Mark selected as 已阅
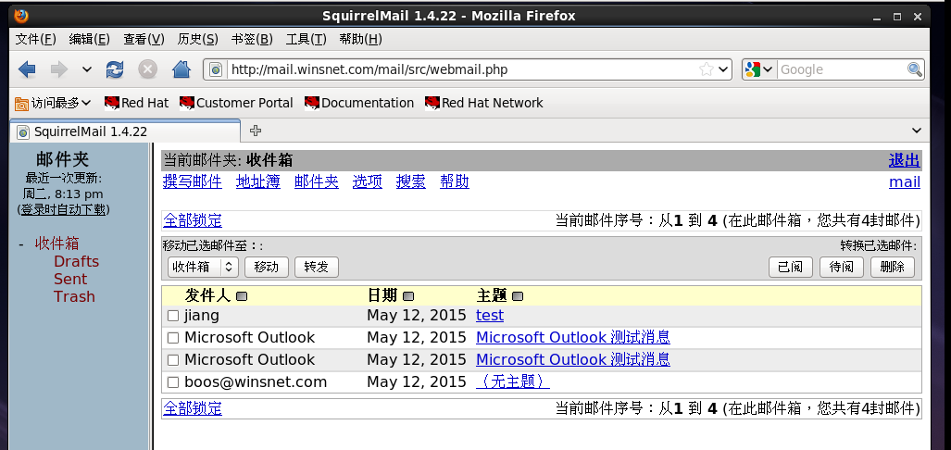The height and width of the screenshot is (450, 951). click(791, 267)
